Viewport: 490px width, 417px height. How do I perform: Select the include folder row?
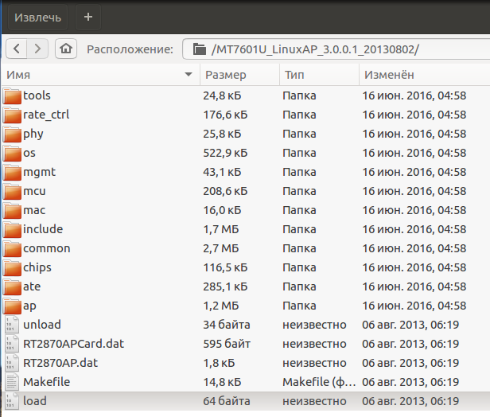(246, 229)
